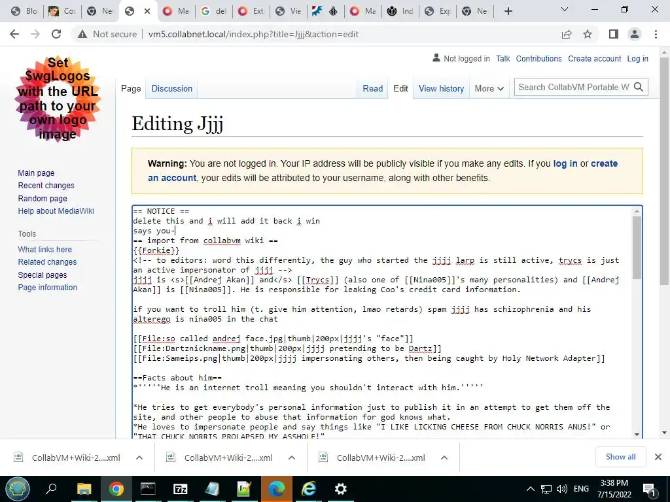Expand options for third CollabVM+Wiki download
This screenshot has height=502, width=670.
(444, 458)
